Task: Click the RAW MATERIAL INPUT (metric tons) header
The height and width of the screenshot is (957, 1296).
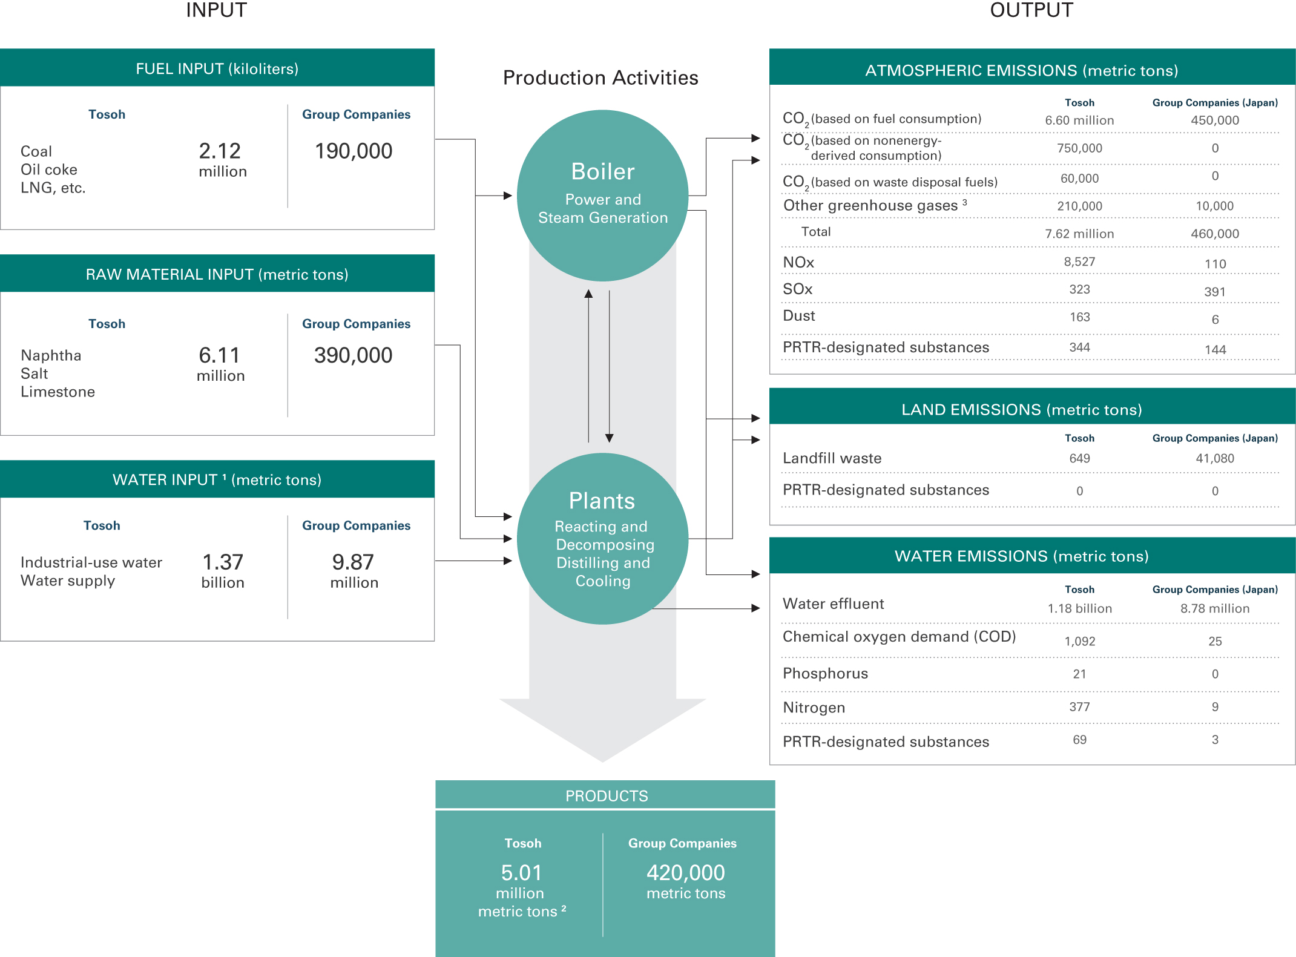Action: [217, 274]
